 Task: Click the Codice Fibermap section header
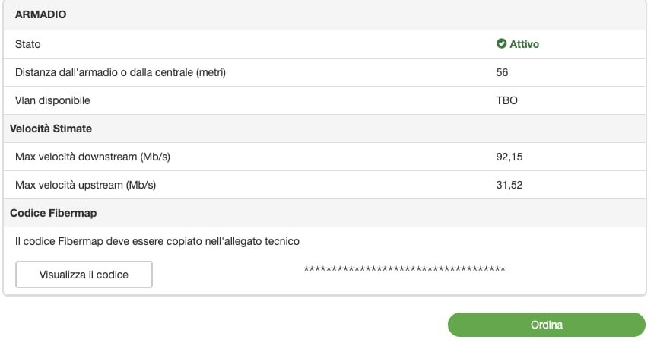pyautogui.click(x=53, y=213)
